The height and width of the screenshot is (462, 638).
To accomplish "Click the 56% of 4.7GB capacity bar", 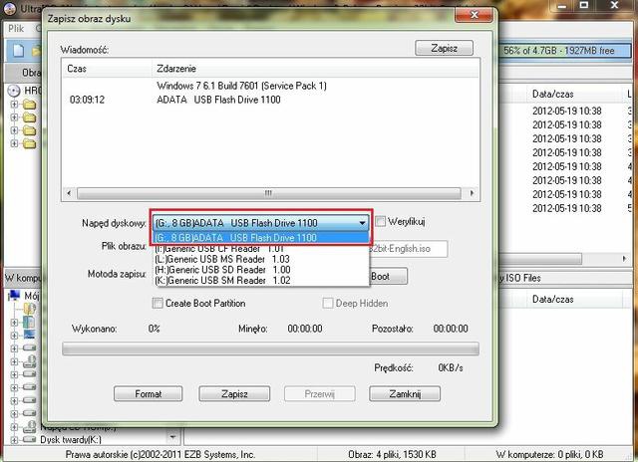I will (x=566, y=51).
